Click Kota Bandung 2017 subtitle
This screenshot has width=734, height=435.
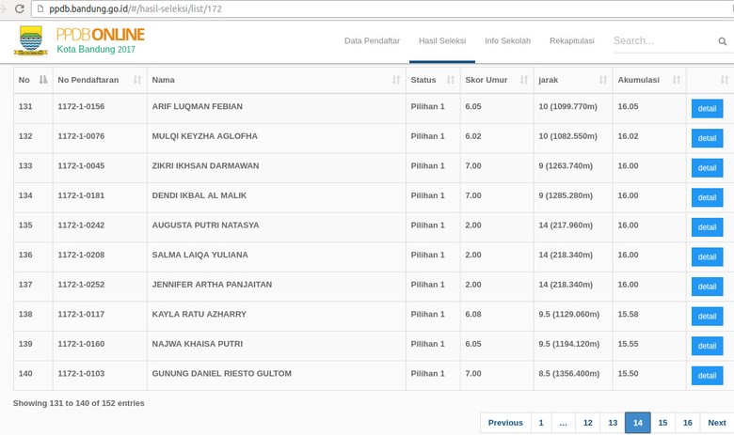(96, 49)
